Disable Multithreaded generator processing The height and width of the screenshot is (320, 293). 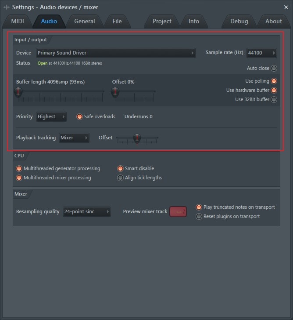point(19,168)
